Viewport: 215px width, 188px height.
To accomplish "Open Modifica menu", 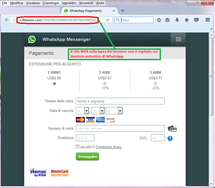I will click(16, 3).
